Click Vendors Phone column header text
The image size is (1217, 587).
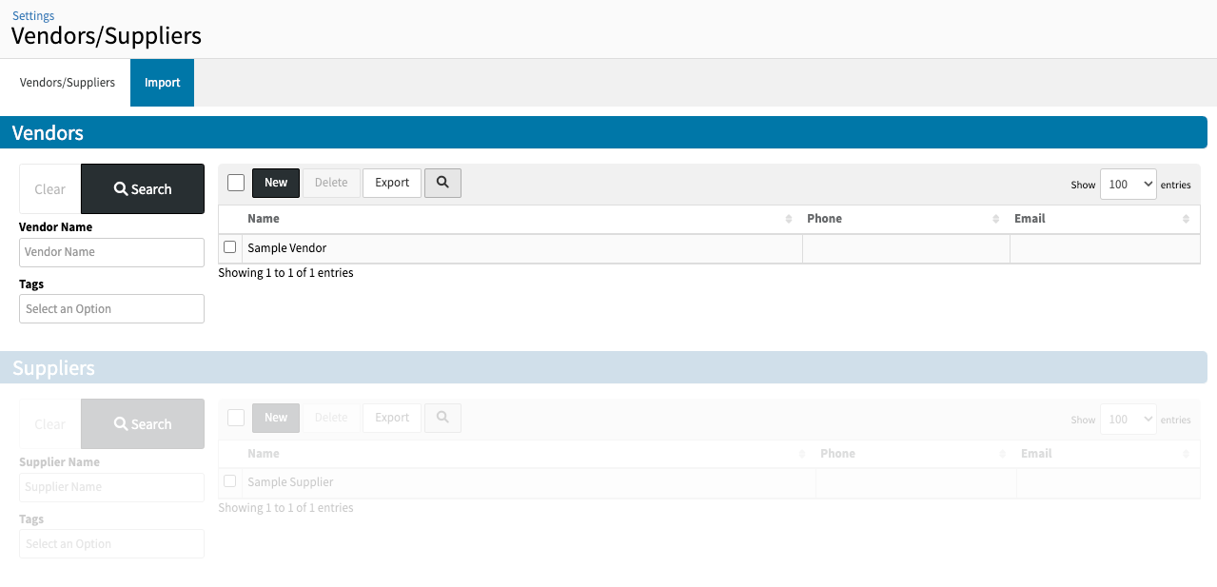(x=824, y=219)
